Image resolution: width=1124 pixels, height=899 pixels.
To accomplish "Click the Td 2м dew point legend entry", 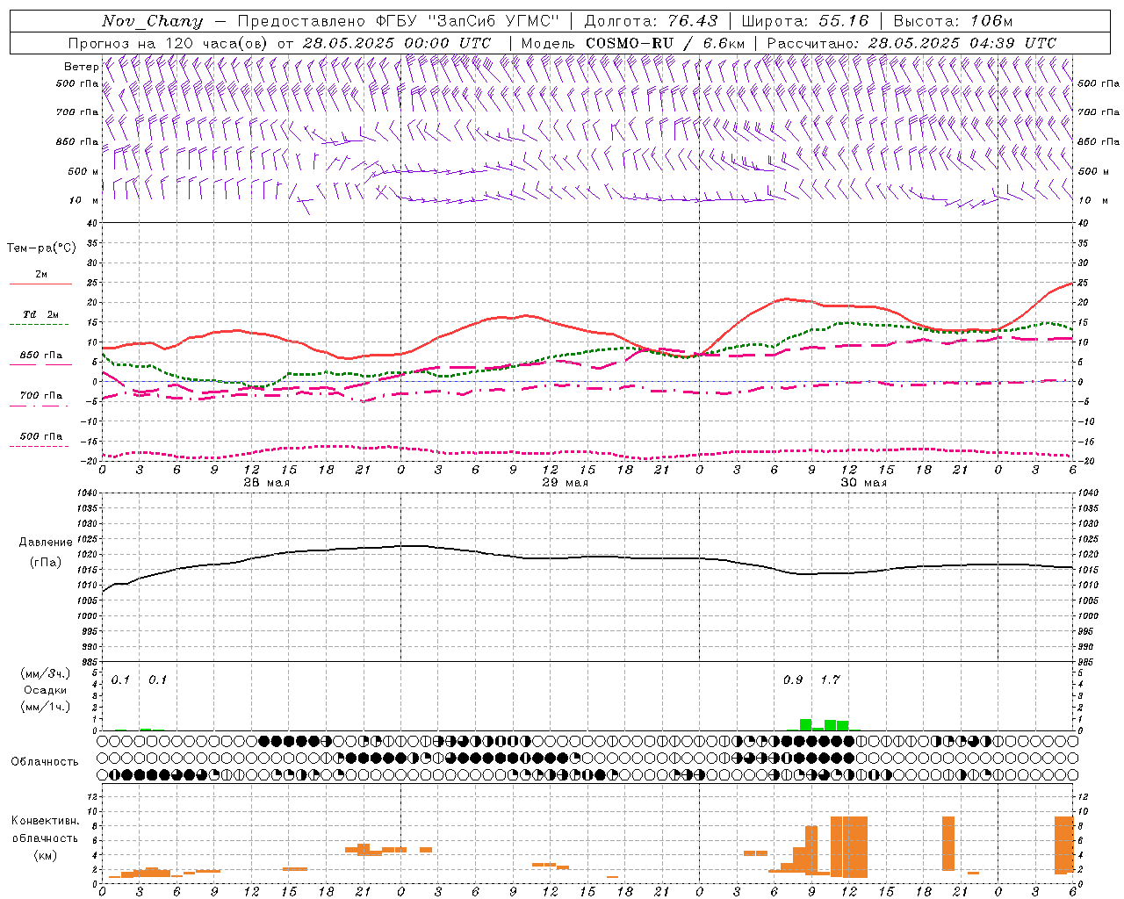I will click(x=41, y=314).
